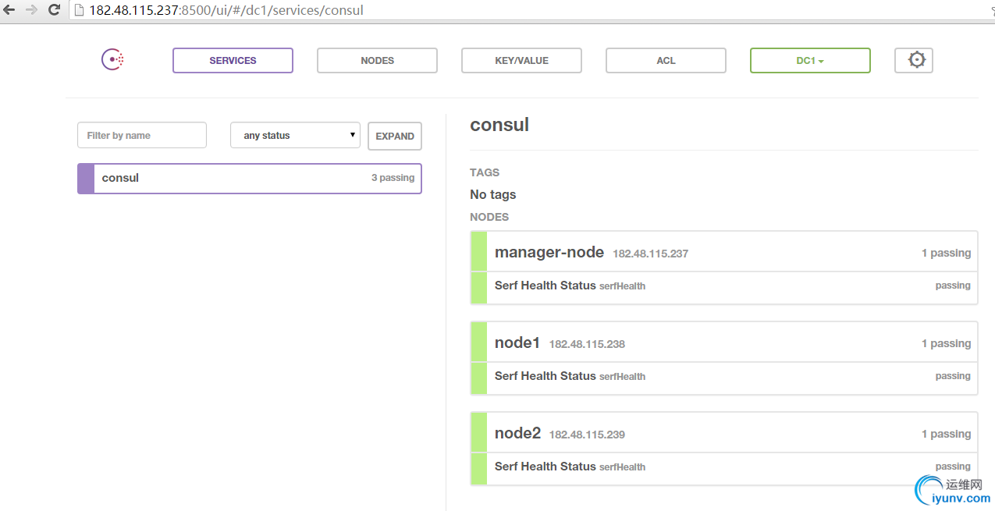The height and width of the screenshot is (511, 995).
Task: Click the NODES section label in details
Action: click(489, 217)
